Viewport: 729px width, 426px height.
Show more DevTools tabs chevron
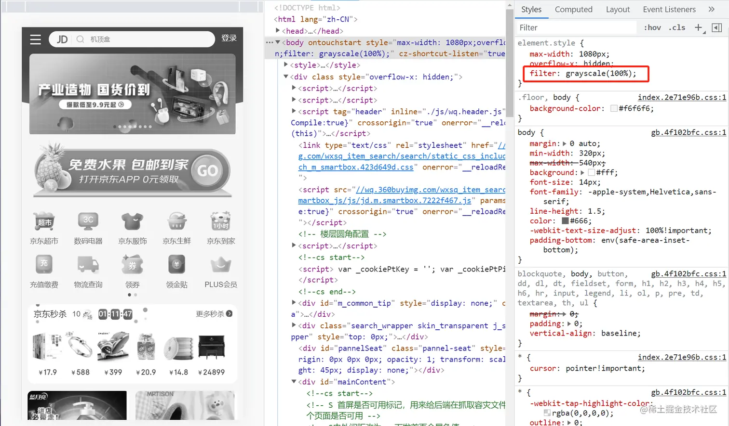pos(711,9)
